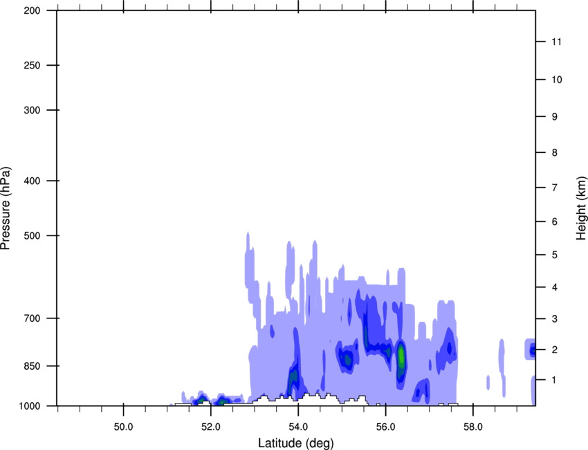Image resolution: width=588 pixels, height=450 pixels.
Task: Click the 54.0 latitude tick label
Action: [x=298, y=424]
